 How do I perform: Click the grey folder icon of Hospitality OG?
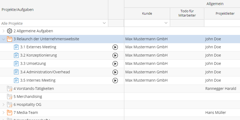(10, 105)
